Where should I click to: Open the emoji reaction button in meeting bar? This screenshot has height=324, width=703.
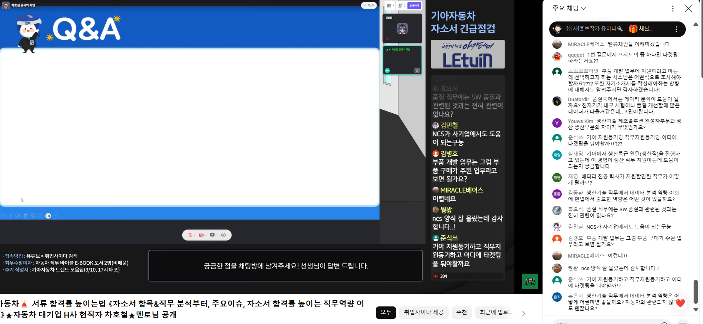tap(224, 235)
